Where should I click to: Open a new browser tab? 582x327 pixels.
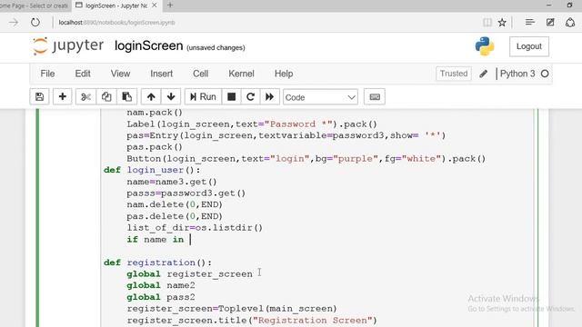tap(170, 5)
